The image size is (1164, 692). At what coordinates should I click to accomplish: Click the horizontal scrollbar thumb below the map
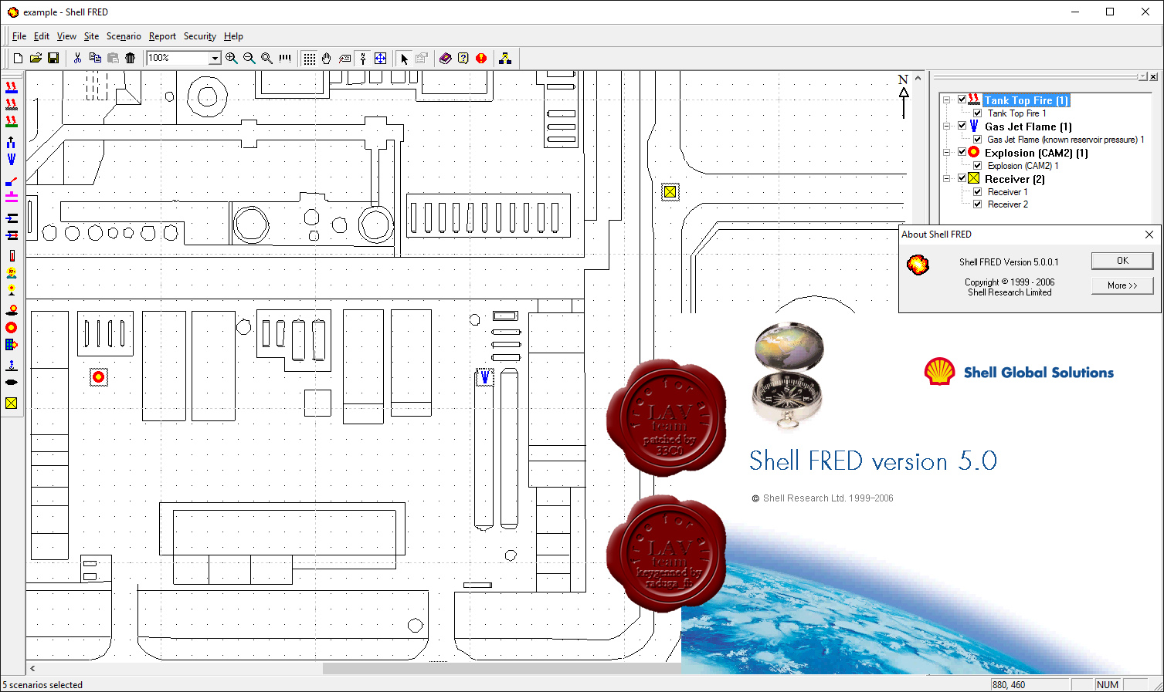tap(501, 668)
